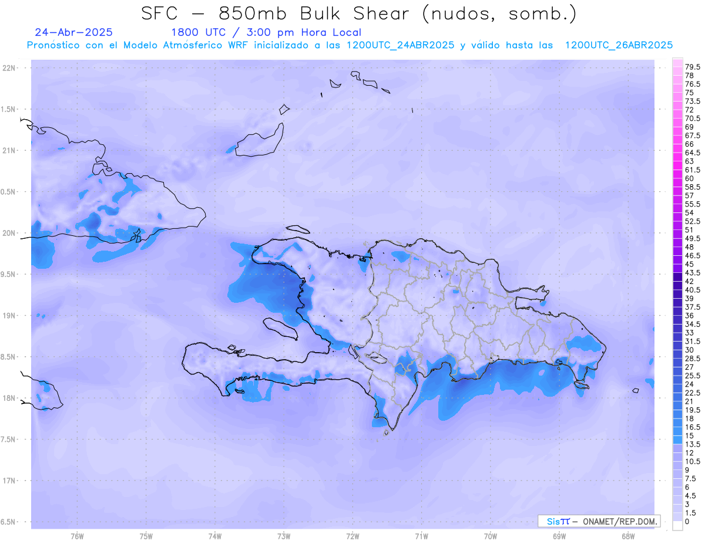705x544 pixels.
Task: Click the 'ONAMET/REP.DOM.' credit label
Action: pos(620,521)
